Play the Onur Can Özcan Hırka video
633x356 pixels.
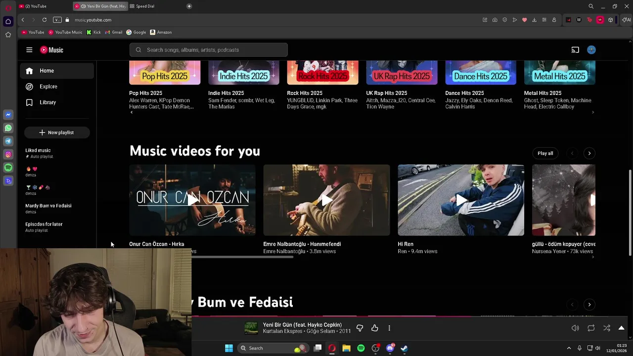[192, 200]
